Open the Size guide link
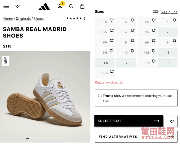 169,12
